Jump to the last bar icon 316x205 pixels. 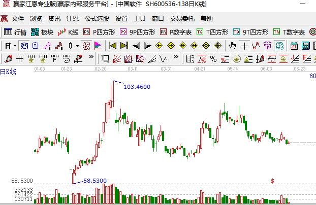click(124, 46)
